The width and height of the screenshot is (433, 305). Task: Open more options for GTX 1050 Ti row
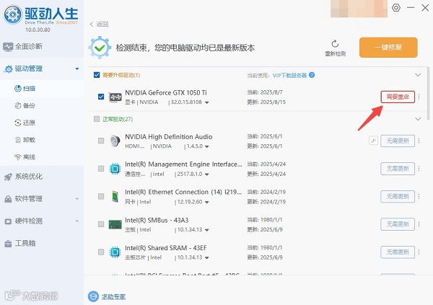click(419, 97)
